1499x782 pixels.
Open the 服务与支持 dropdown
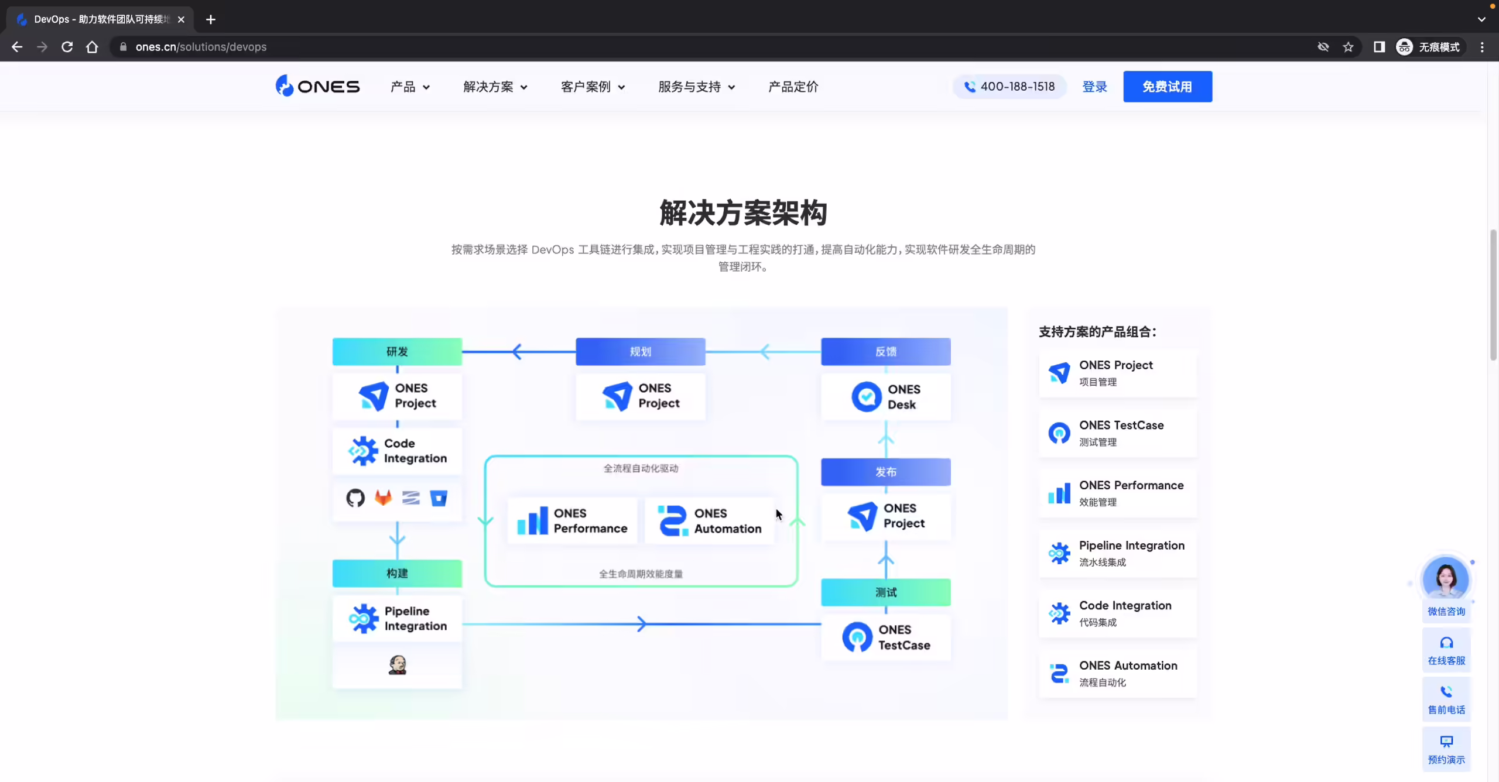pyautogui.click(x=696, y=87)
